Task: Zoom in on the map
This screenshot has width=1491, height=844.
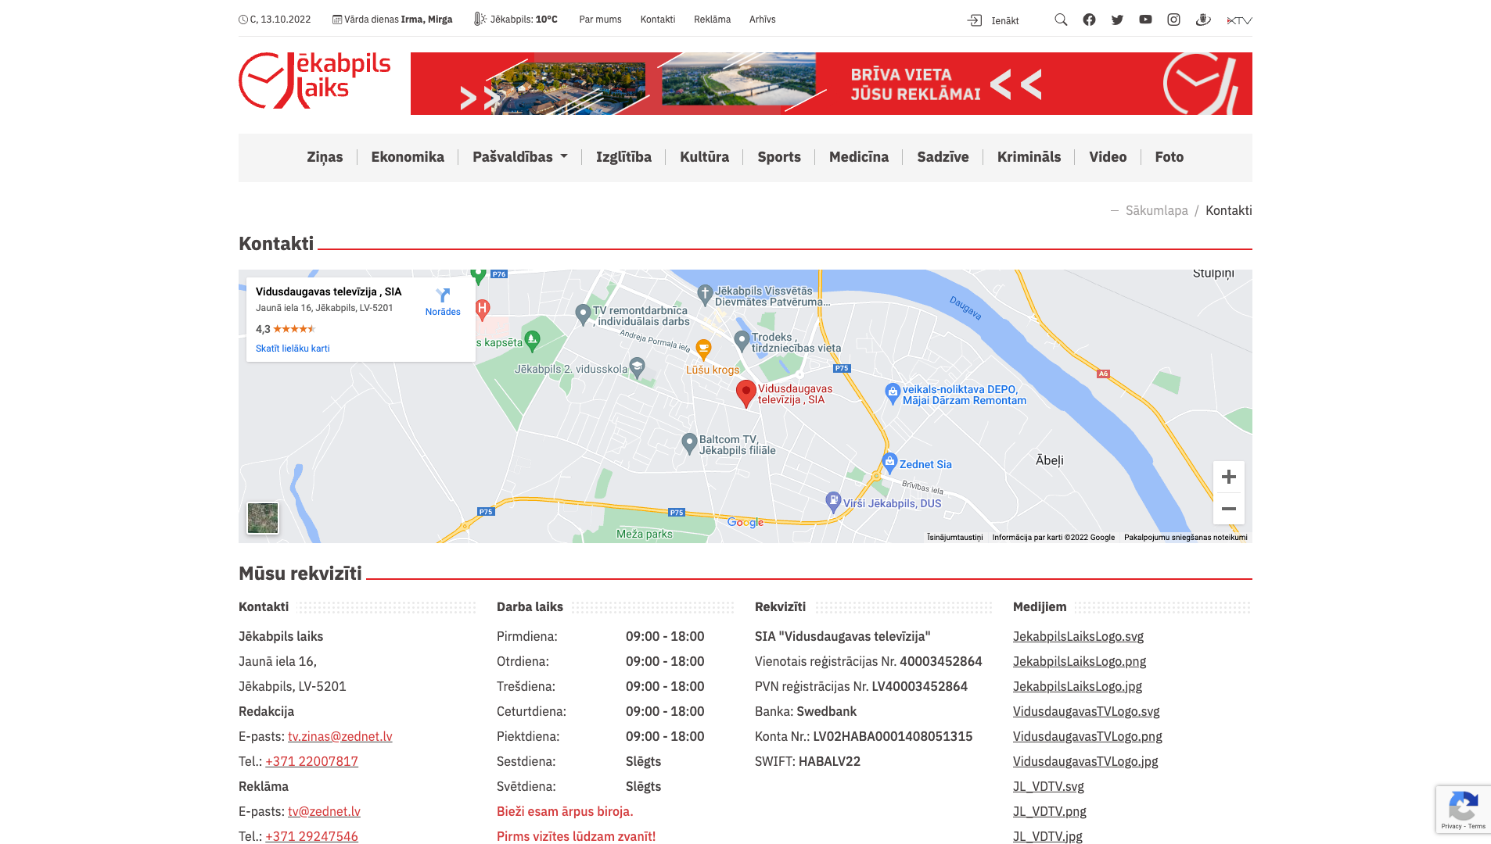Action: 1228,477
